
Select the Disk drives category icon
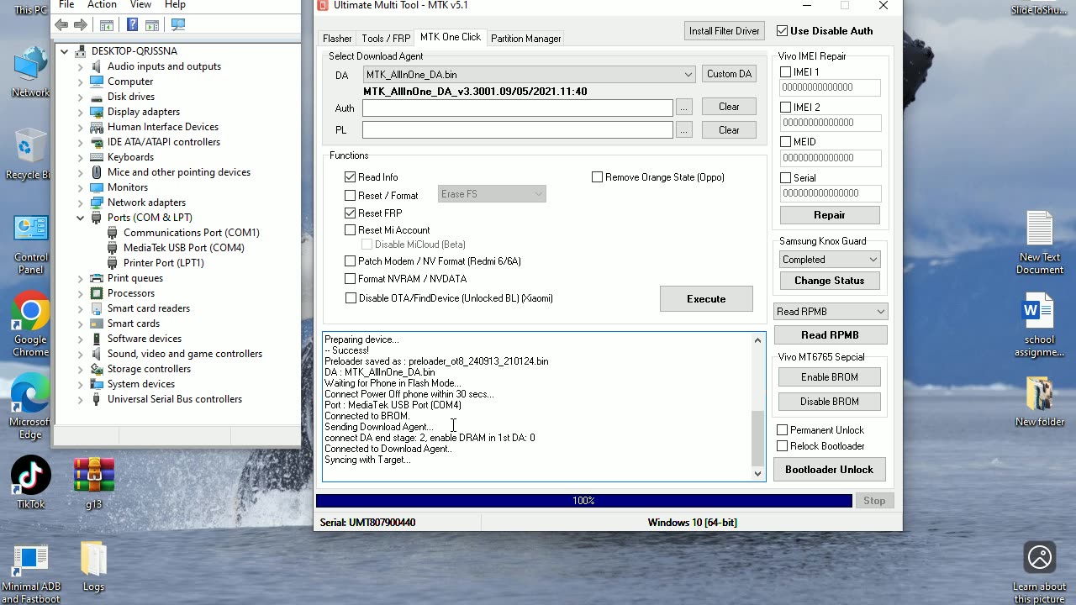click(x=97, y=97)
